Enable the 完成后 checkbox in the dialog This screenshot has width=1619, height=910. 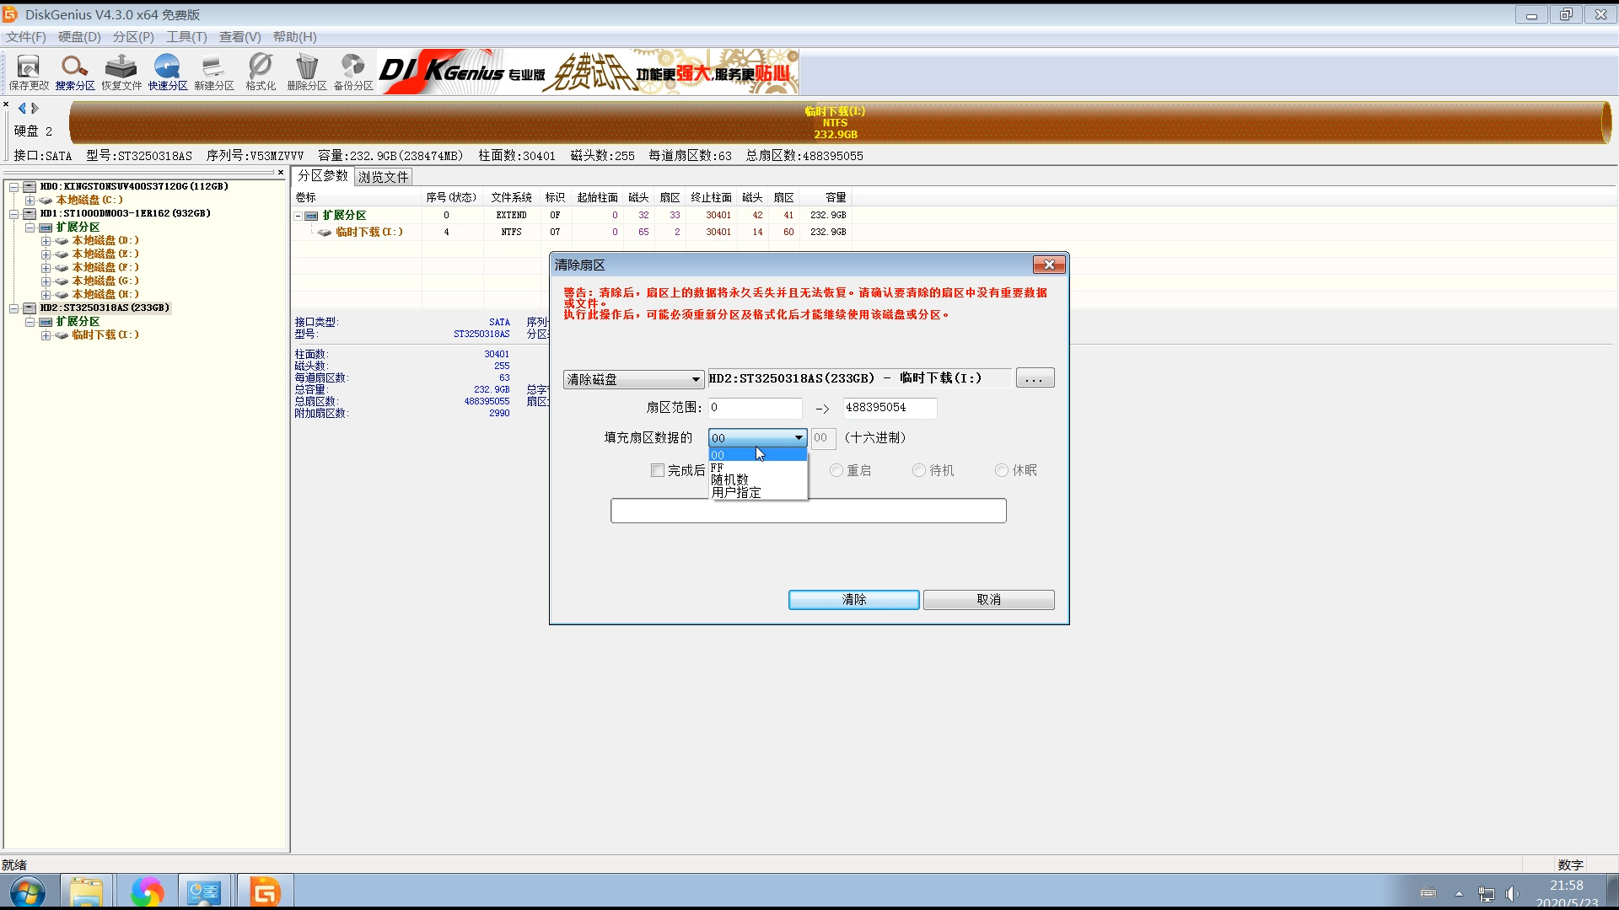tap(658, 470)
